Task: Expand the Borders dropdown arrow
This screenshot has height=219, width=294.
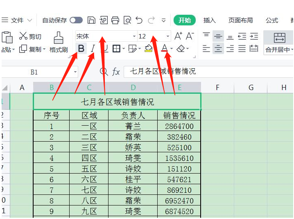Action: (124, 49)
